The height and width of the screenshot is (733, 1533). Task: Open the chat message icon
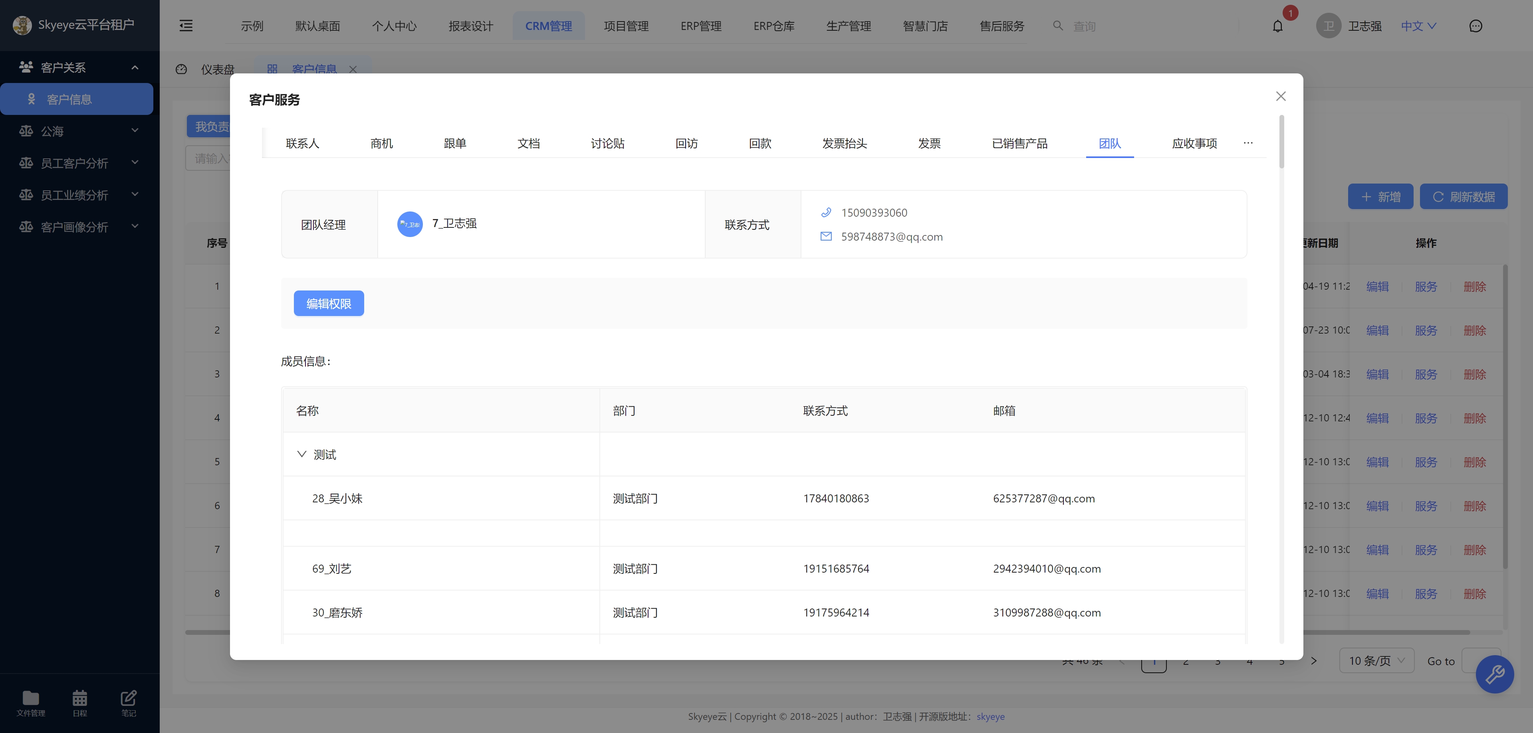tap(1475, 26)
